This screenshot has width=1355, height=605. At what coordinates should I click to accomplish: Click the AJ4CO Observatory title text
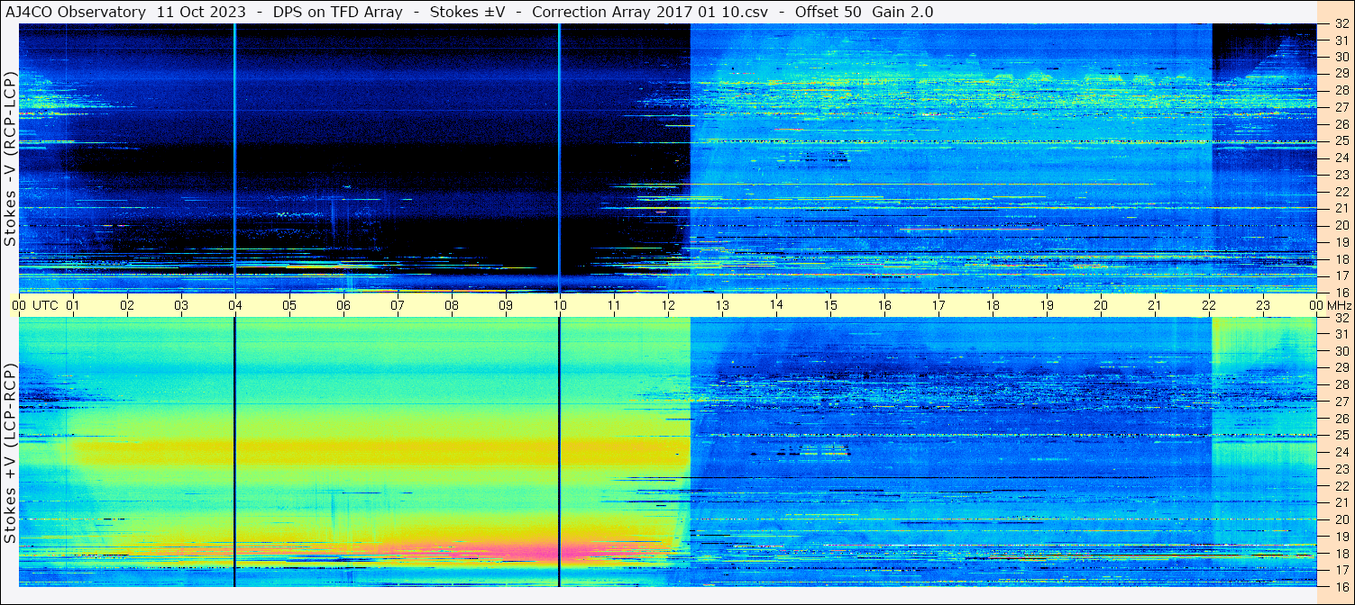(x=76, y=12)
